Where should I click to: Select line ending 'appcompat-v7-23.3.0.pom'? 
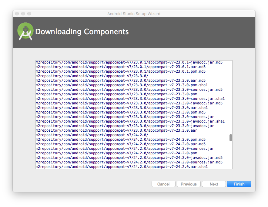pos(116,94)
